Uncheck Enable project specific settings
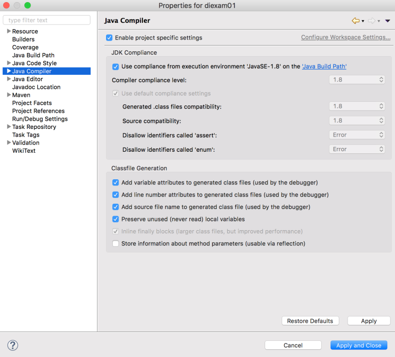395x357 pixels. coord(109,38)
